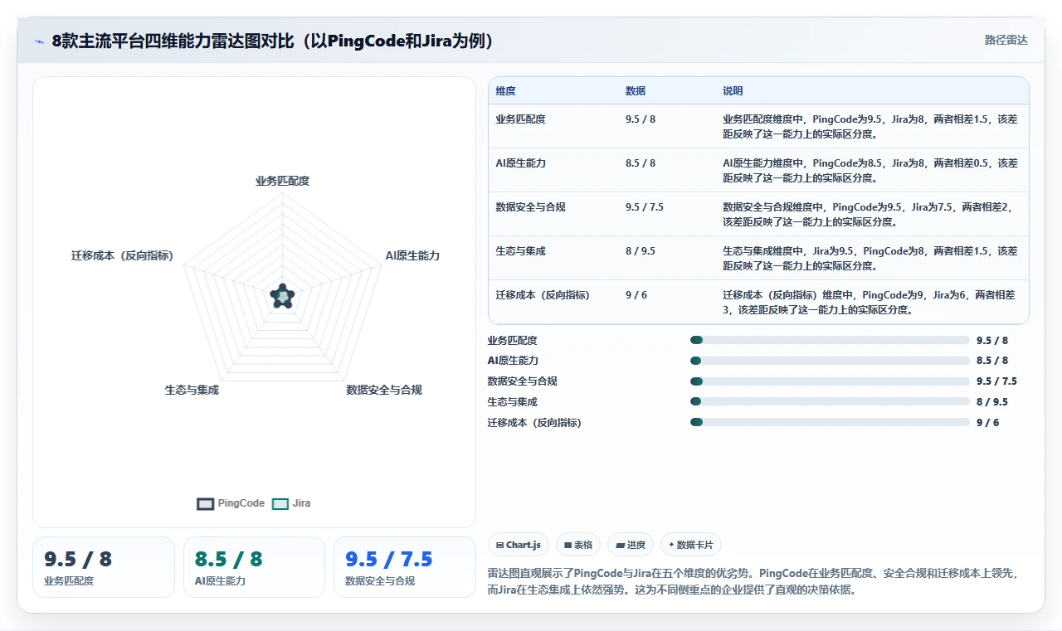Open the 8.5 / 8 AI原生能力 data card
1062x631 pixels.
(254, 567)
